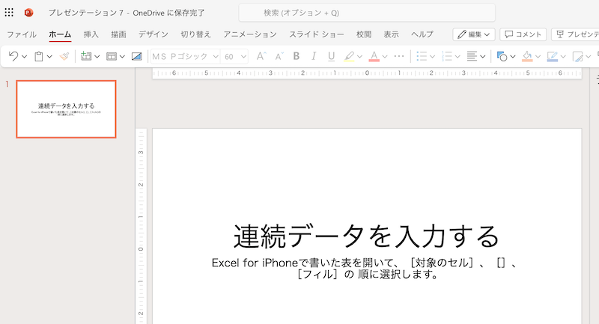The image size is (599, 324).
Task: Open the app launcher grid icon
Action: tap(9, 13)
